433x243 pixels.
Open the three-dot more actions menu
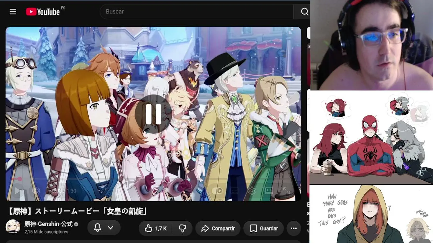(294, 228)
